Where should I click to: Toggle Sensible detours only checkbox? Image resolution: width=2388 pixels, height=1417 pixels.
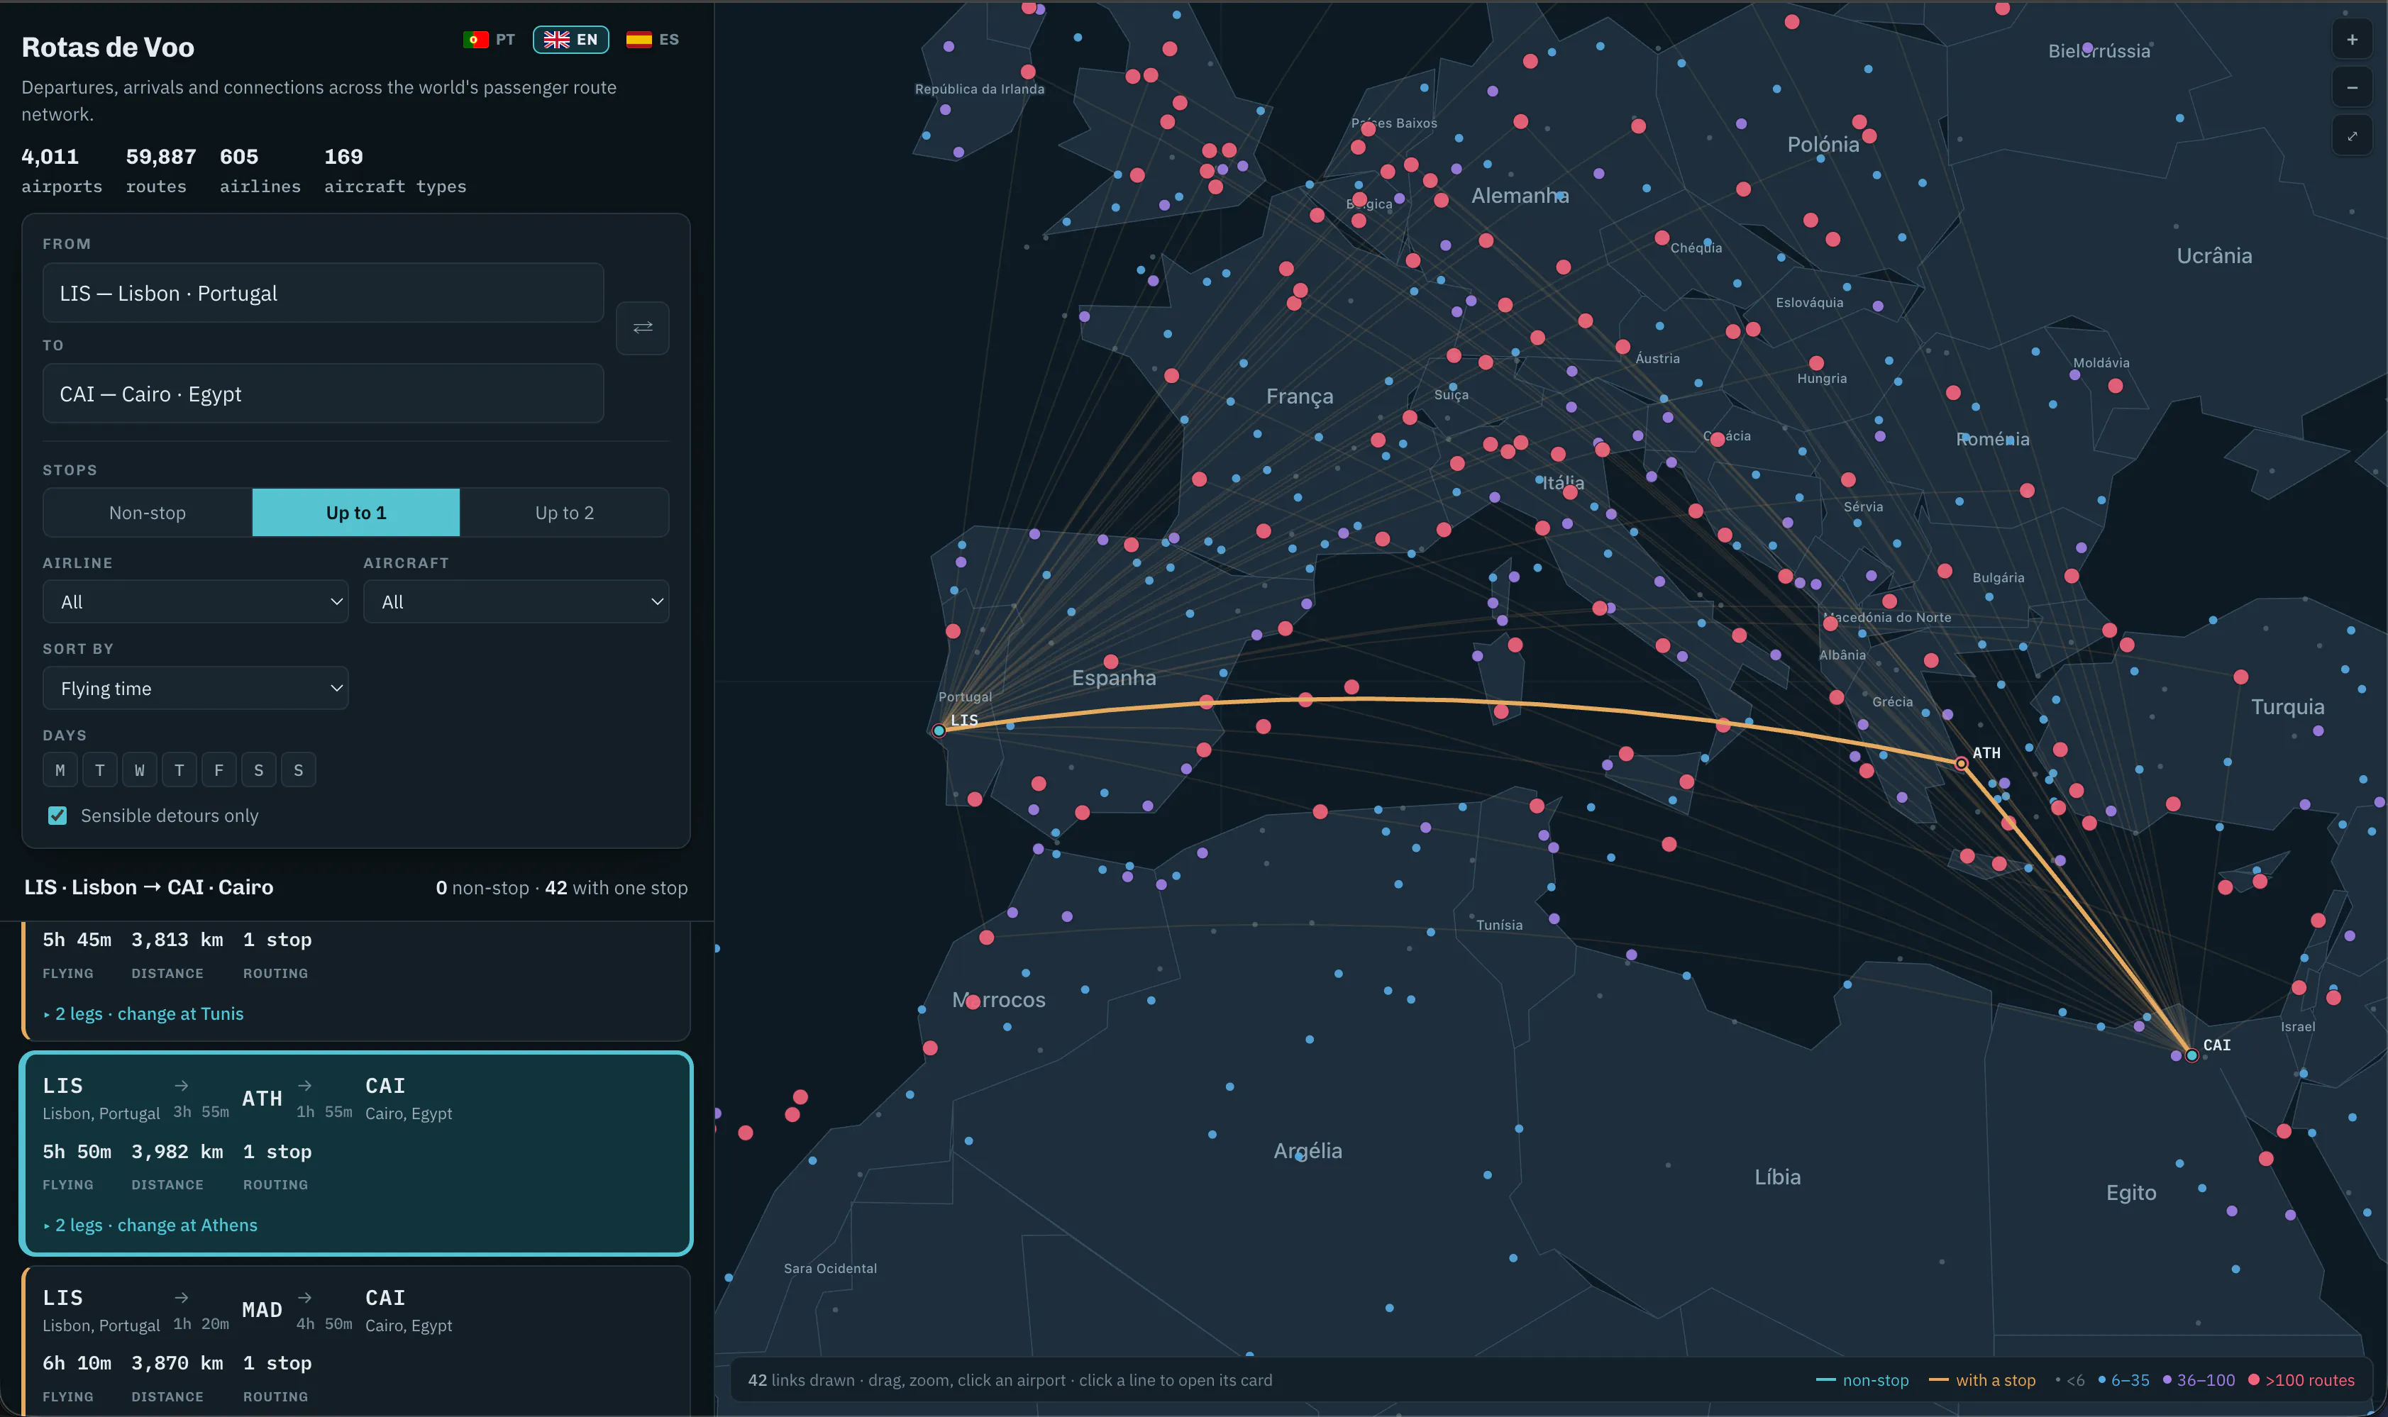pyautogui.click(x=57, y=816)
